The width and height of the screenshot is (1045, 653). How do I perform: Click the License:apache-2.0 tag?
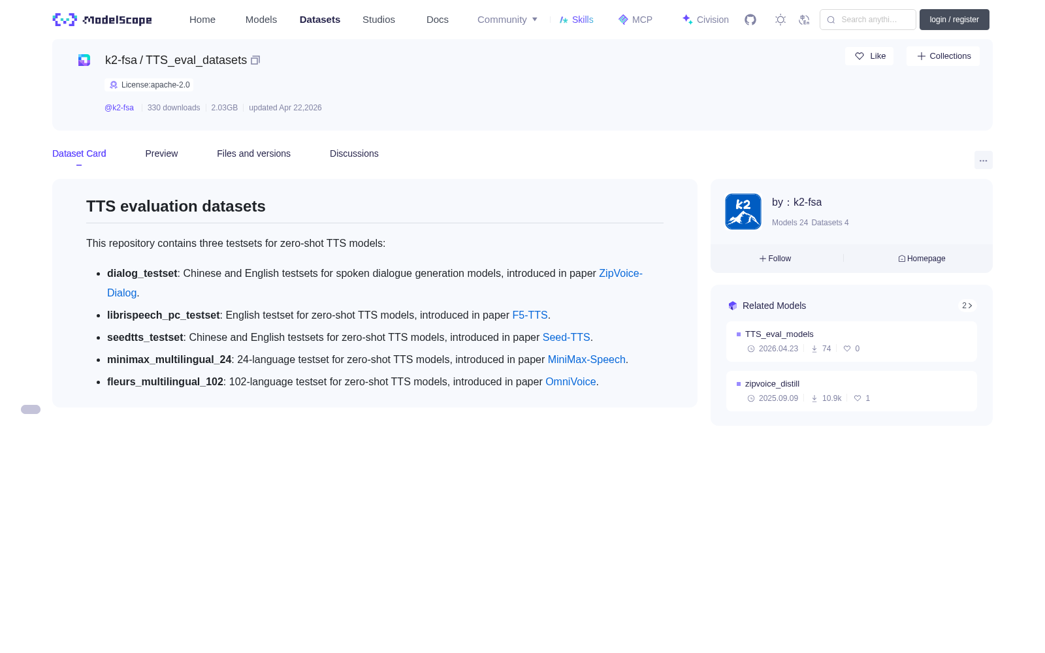pos(149,85)
